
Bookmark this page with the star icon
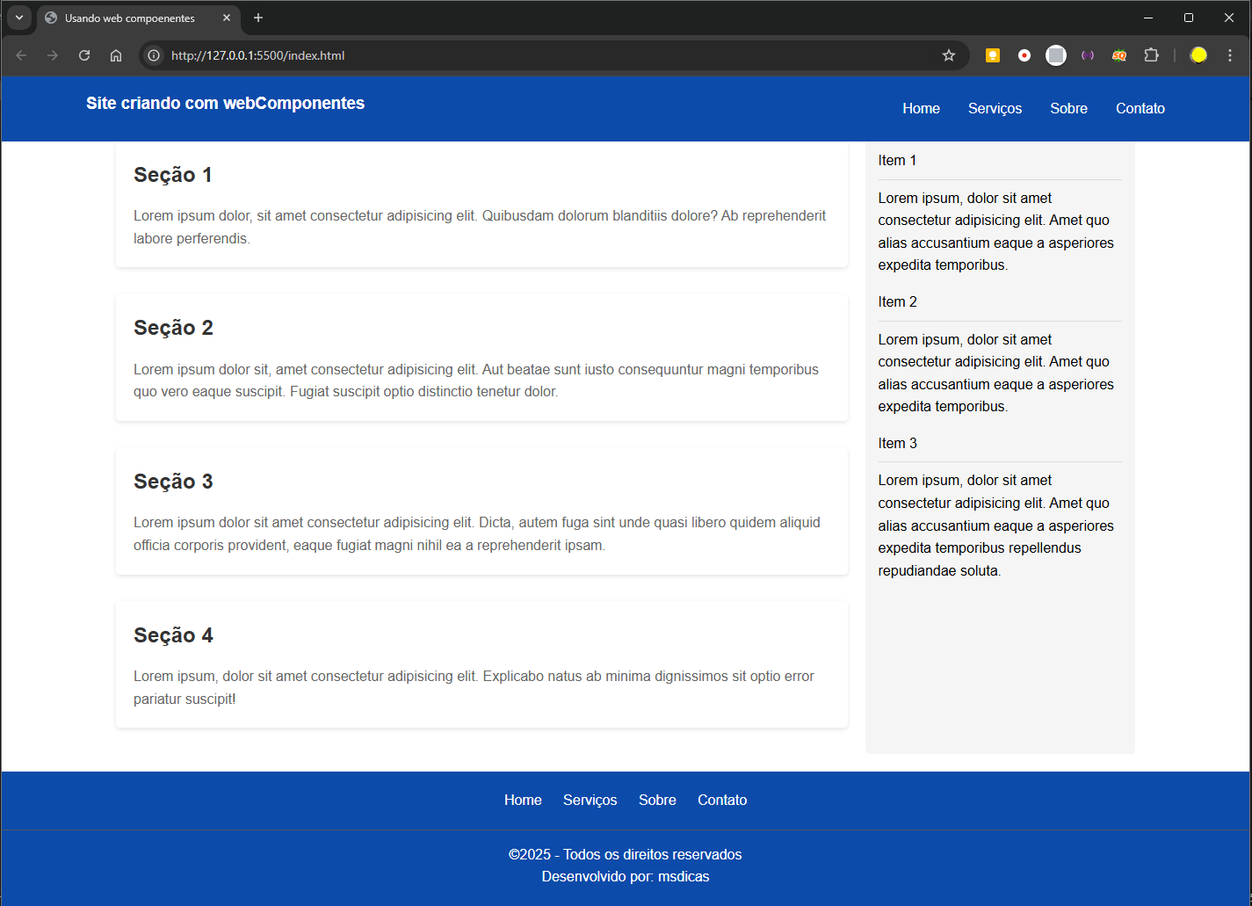[x=949, y=55]
